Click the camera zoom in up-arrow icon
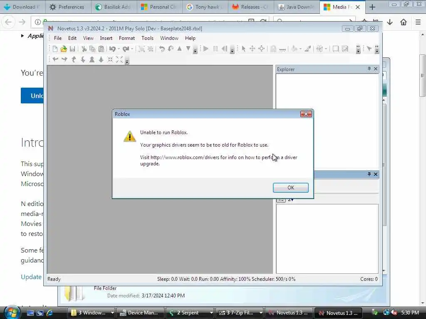The image size is (426, 319). pyautogui.click(x=92, y=59)
